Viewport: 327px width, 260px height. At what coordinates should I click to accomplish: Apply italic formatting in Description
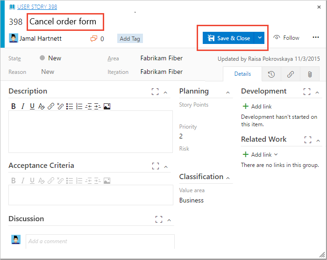(22, 106)
